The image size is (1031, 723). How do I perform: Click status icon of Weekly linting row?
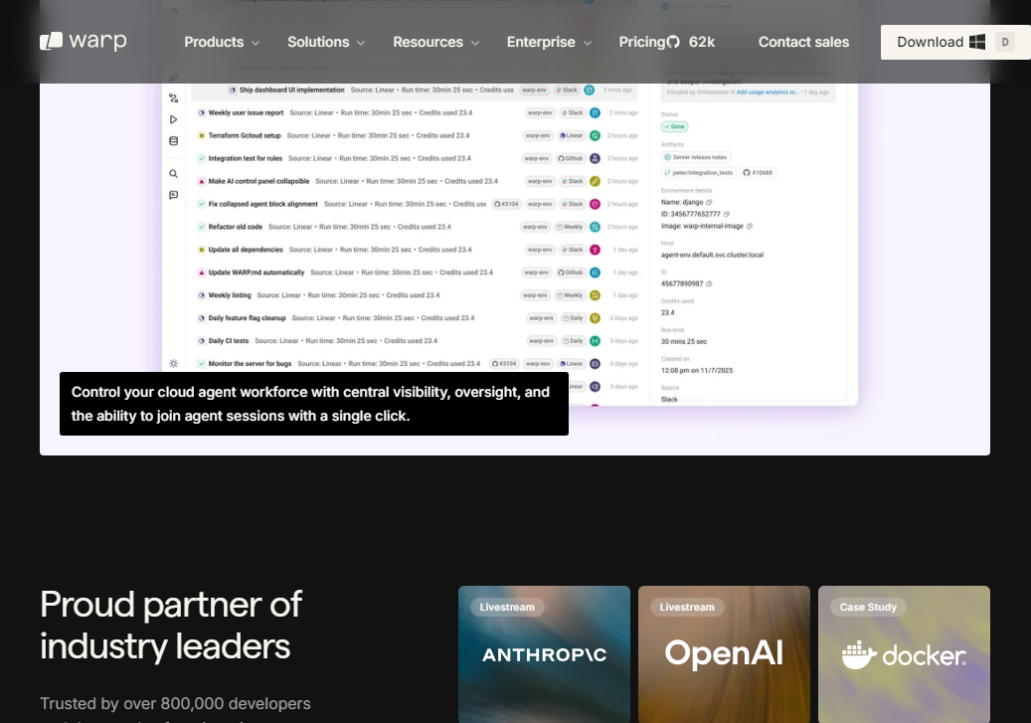tap(201, 295)
